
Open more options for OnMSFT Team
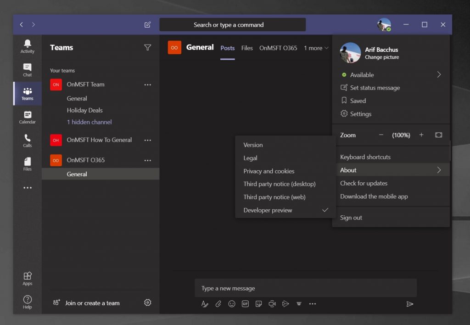tap(147, 84)
